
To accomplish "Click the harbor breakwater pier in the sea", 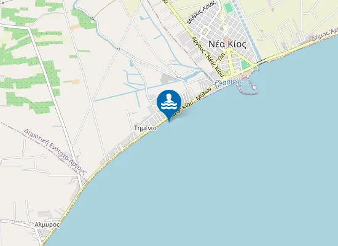I will tap(247, 90).
